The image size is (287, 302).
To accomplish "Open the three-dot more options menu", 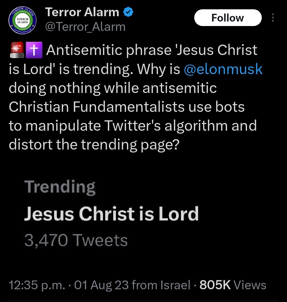I will click(x=273, y=18).
